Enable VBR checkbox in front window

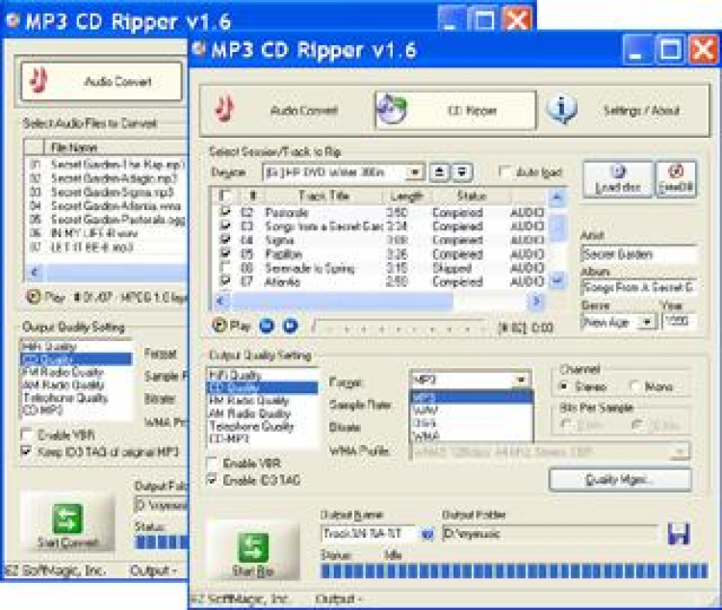pyautogui.click(x=213, y=463)
